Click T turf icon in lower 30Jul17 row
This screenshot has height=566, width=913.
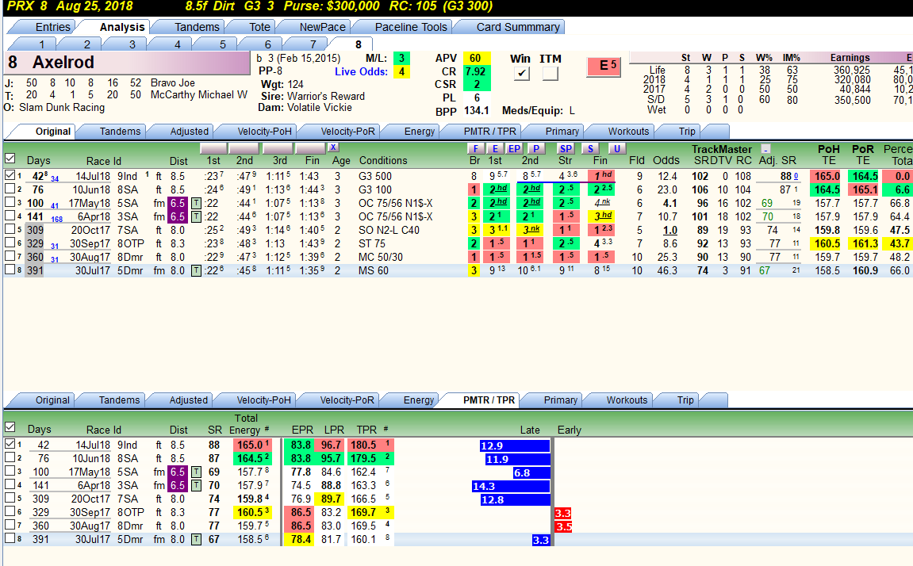196,539
